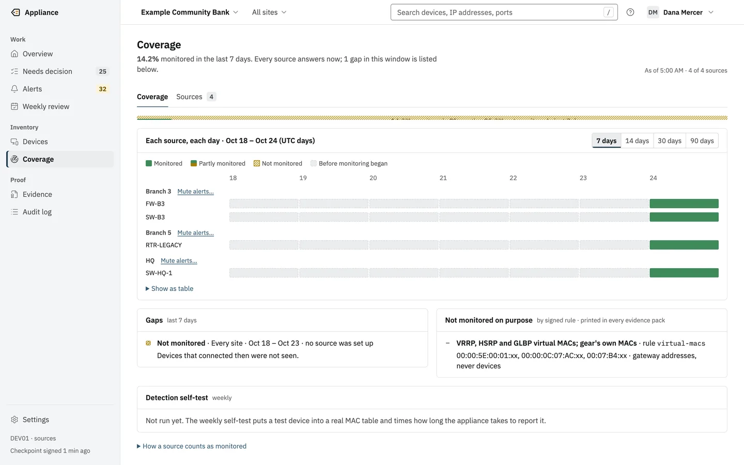Expand the Dana Mercer account menu
The width and height of the screenshot is (744, 465).
[x=681, y=12]
